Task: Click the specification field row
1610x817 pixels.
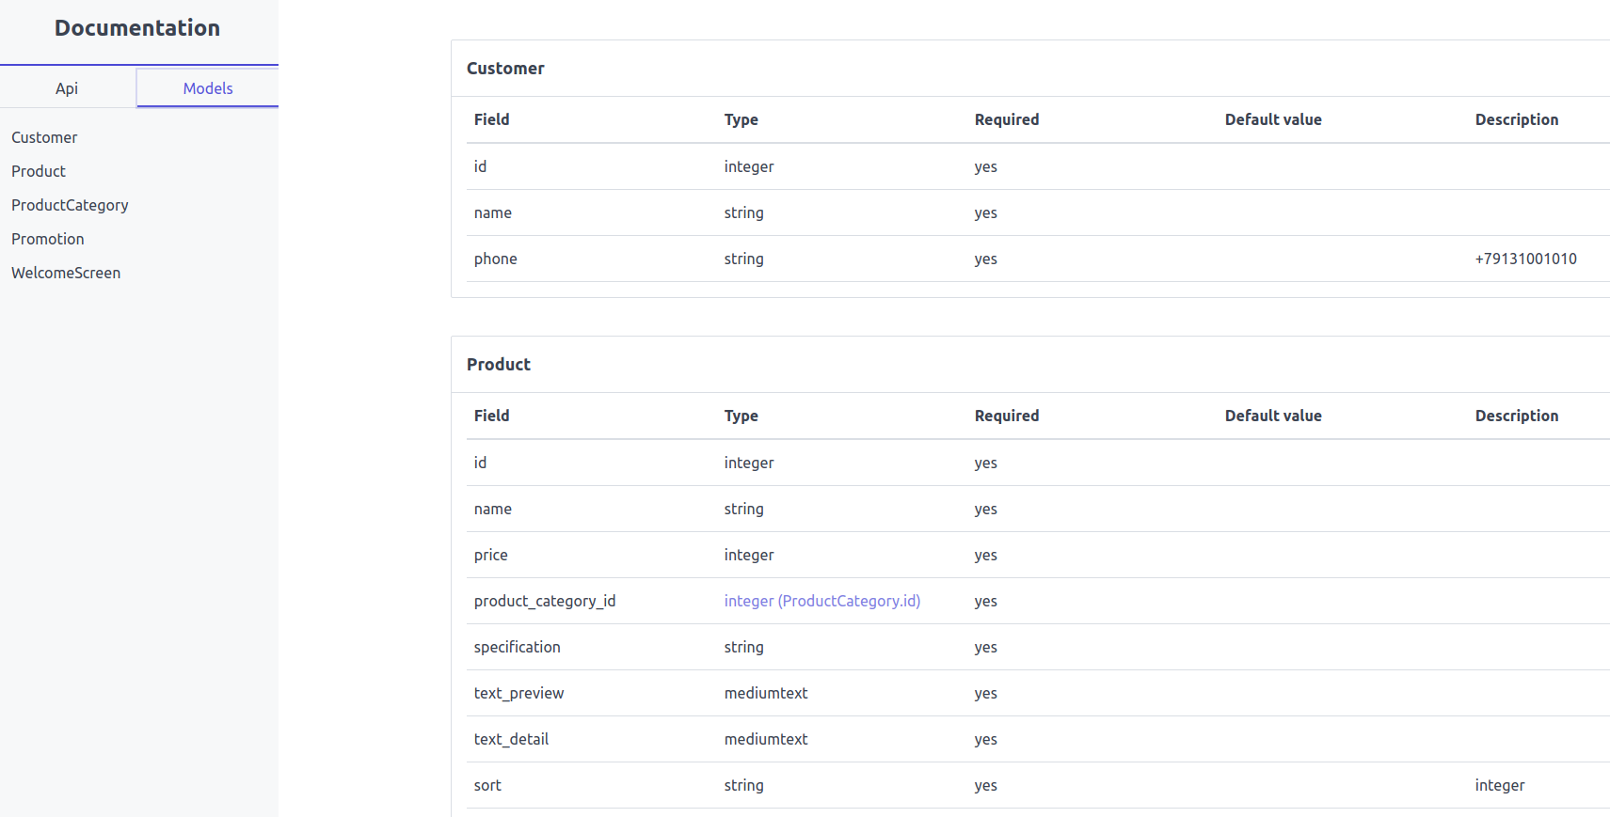Action: (x=518, y=647)
